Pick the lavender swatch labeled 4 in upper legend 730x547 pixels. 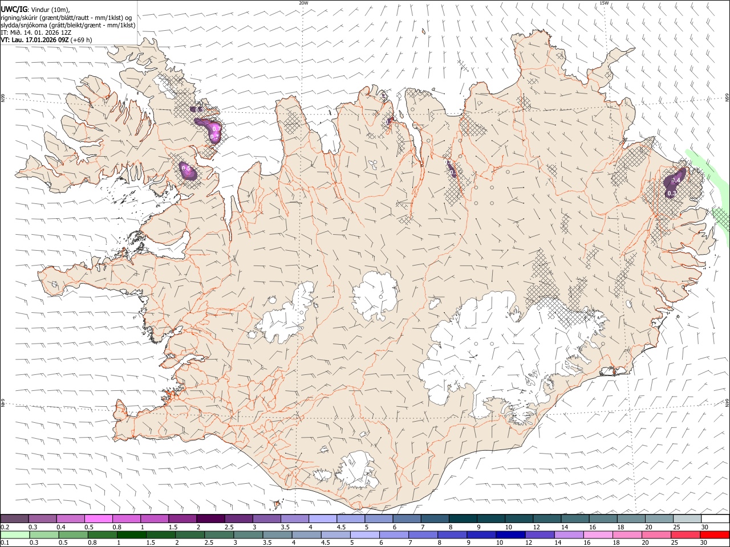pos(323,519)
